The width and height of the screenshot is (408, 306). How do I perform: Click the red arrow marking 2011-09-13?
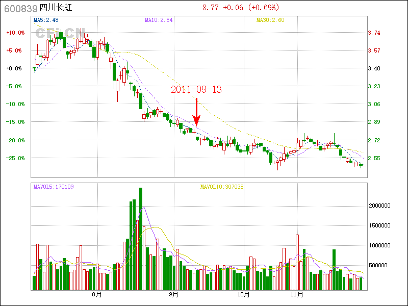[x=196, y=113]
